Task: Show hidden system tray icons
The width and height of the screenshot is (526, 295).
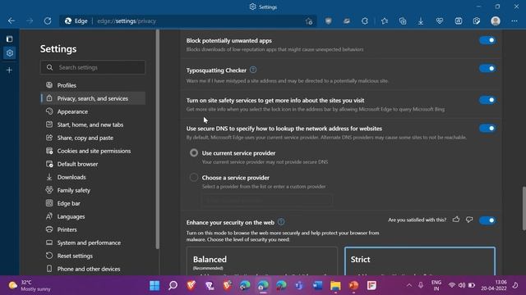Action: pos(409,285)
